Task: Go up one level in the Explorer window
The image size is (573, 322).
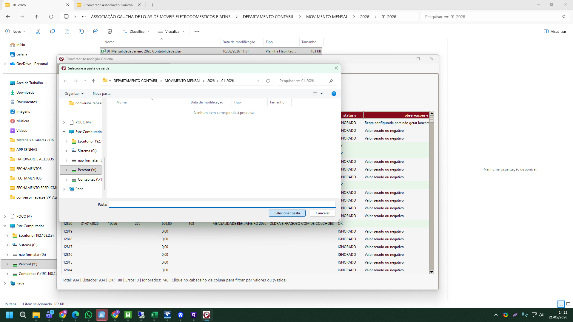Action: pos(37,17)
